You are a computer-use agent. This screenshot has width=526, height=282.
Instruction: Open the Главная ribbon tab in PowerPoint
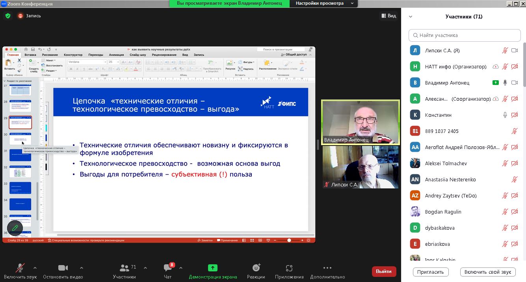pyautogui.click(x=13, y=55)
